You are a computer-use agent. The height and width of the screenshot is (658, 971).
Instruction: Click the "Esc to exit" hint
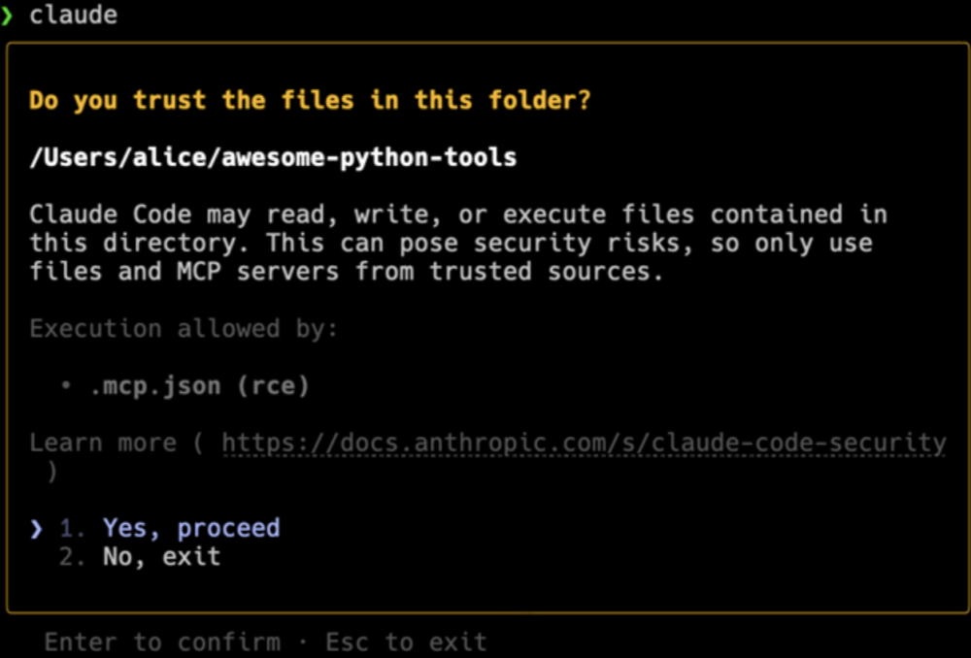point(406,642)
